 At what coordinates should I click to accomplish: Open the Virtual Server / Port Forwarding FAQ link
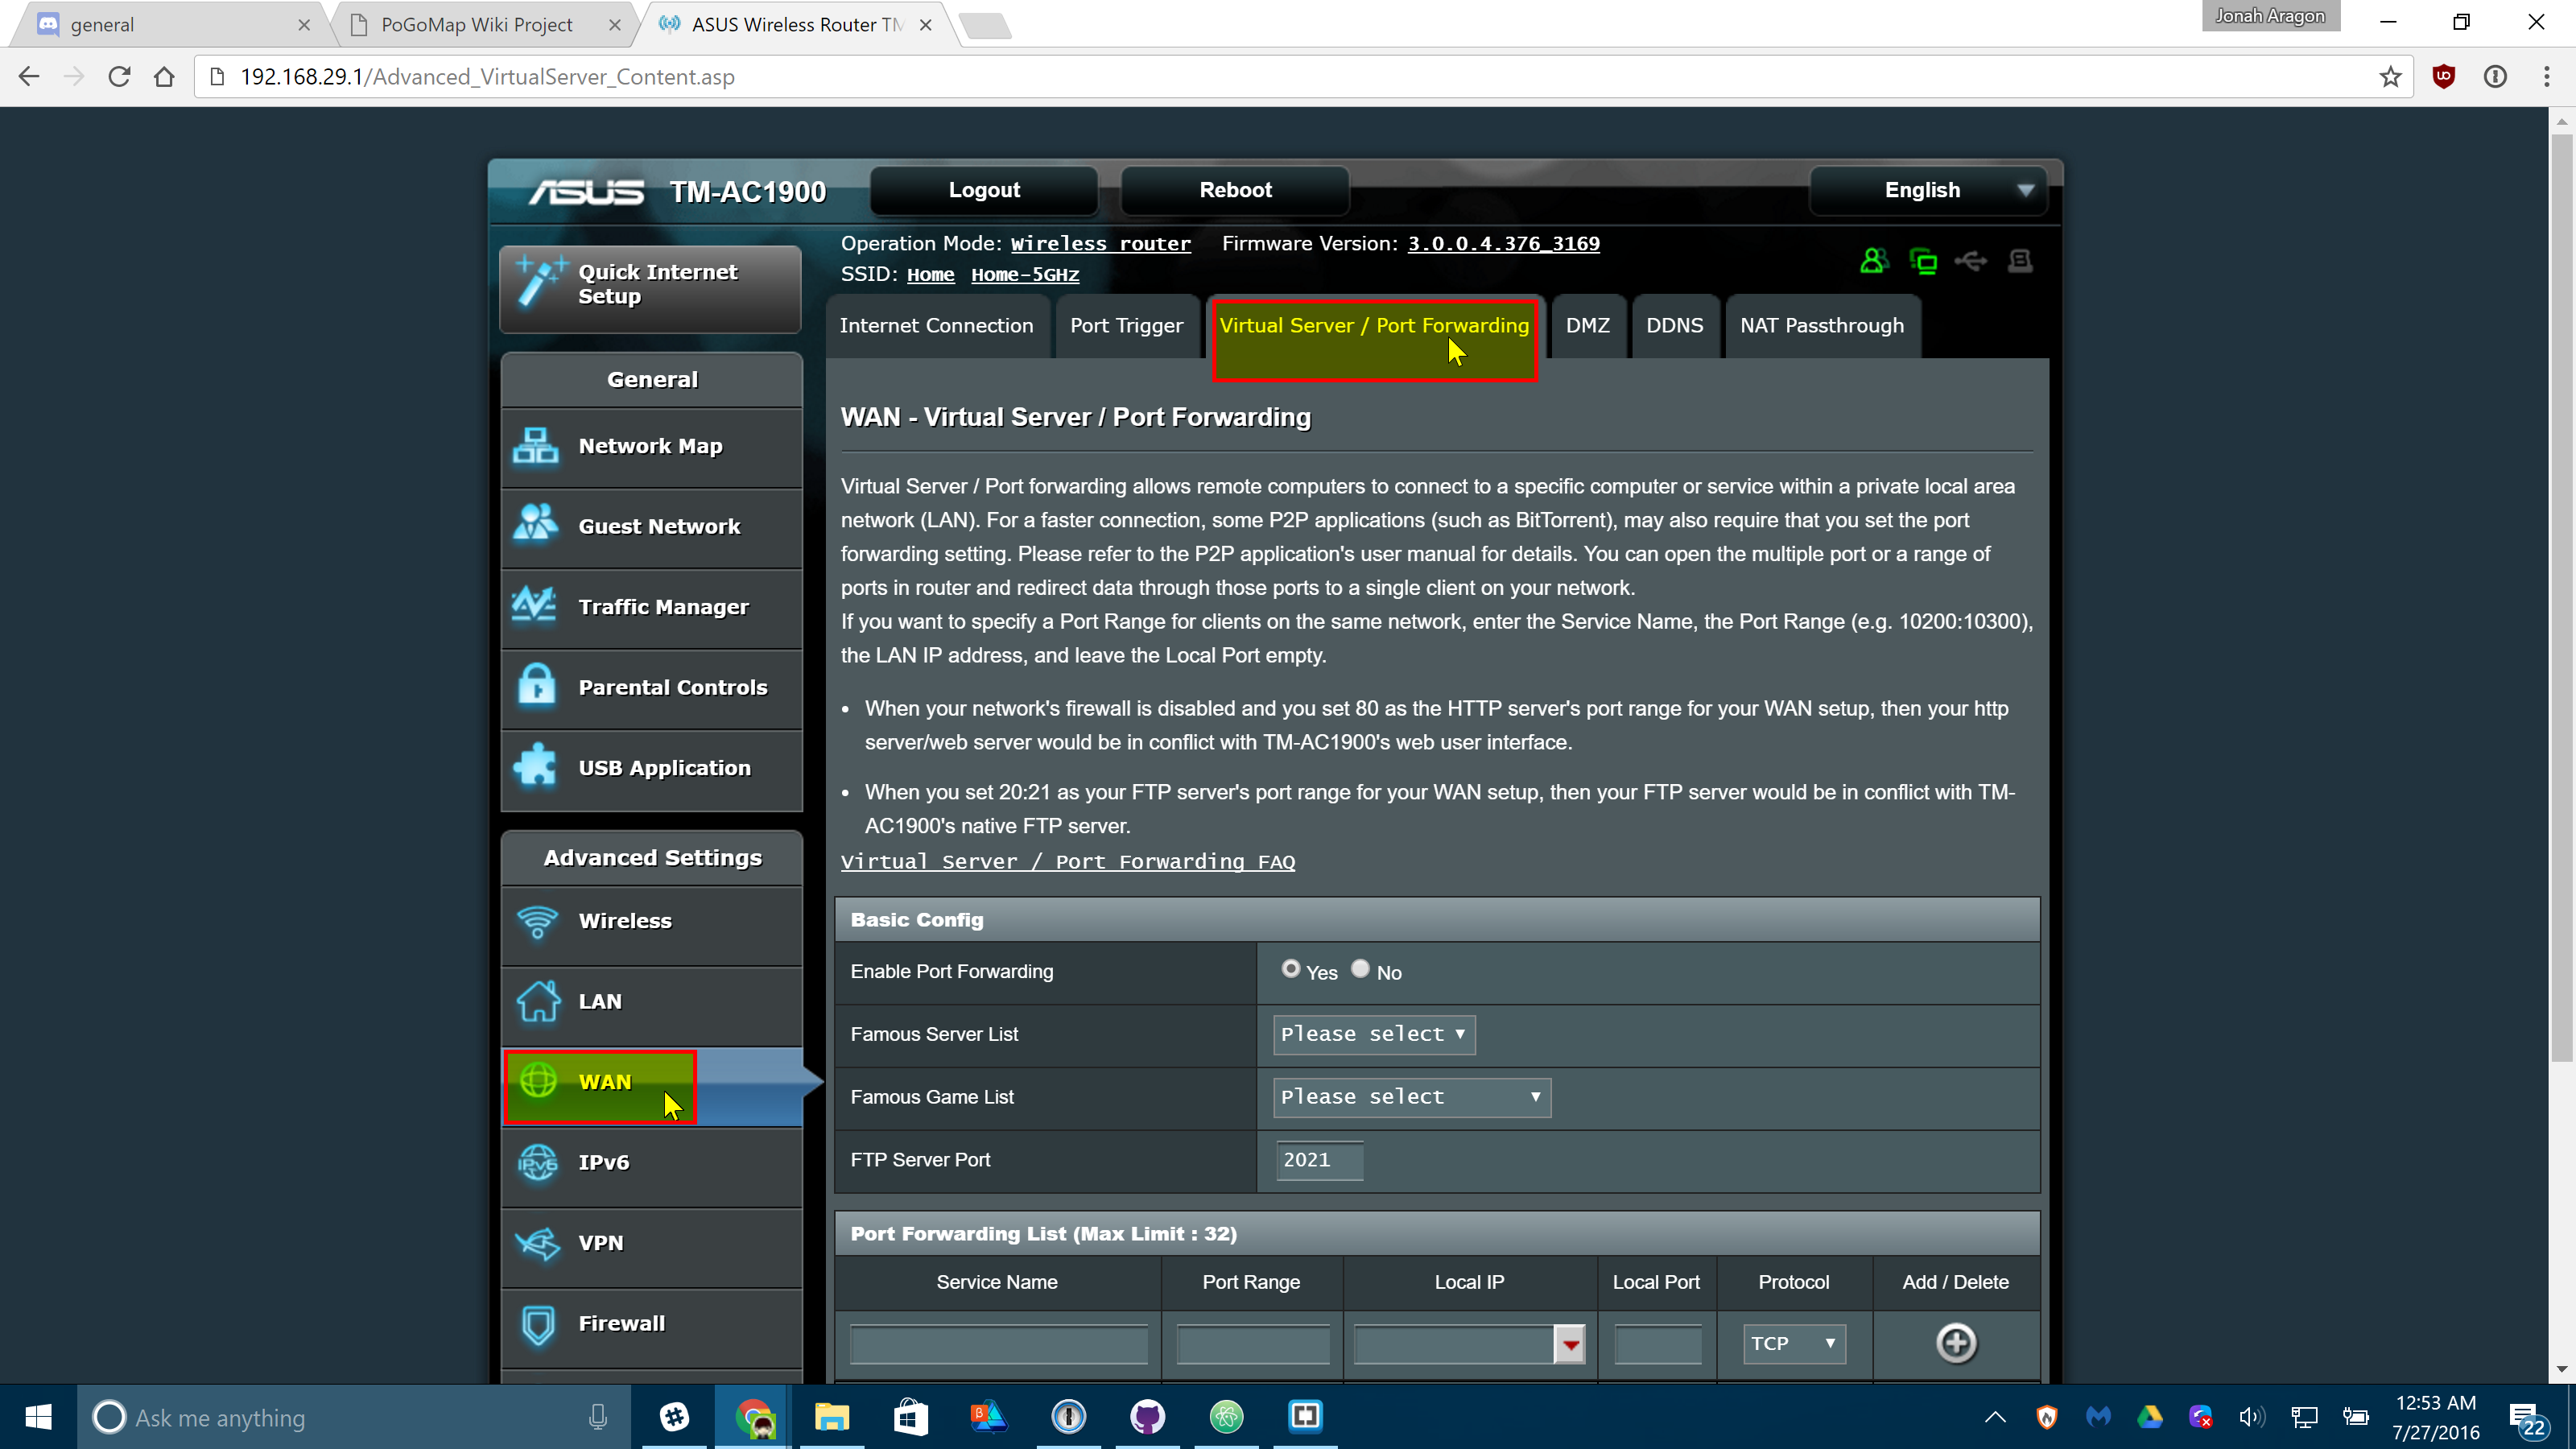coord(1067,861)
